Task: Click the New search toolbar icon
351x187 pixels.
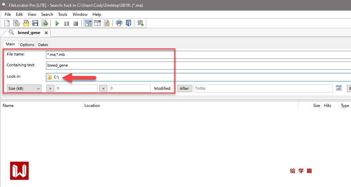Action: pyautogui.click(x=7, y=23)
